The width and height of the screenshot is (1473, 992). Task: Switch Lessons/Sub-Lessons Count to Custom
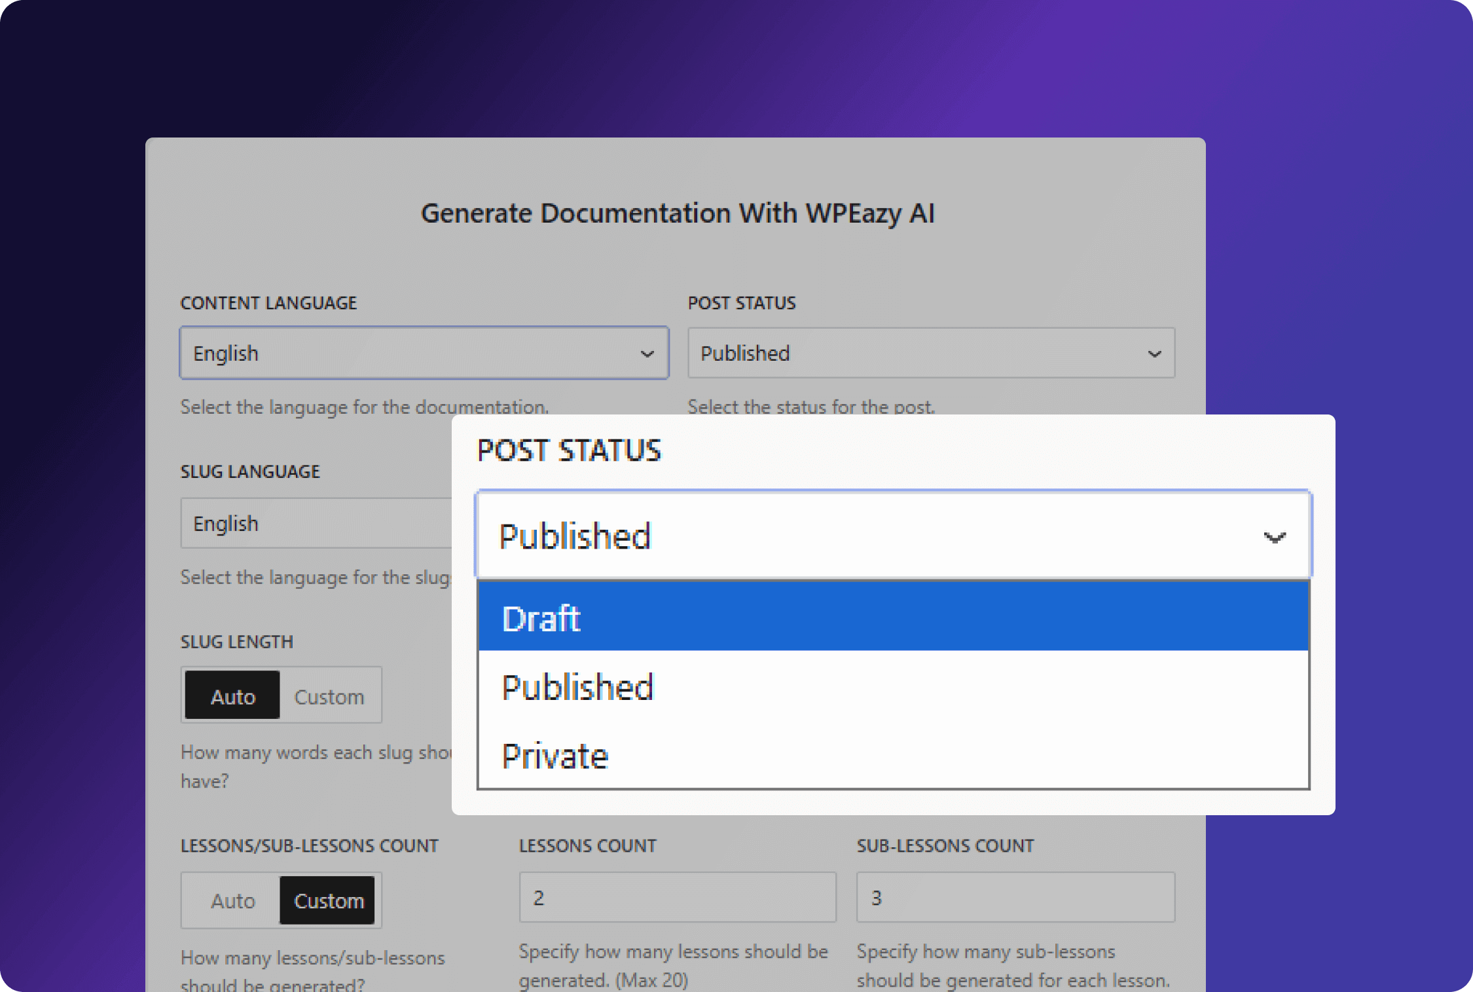coord(328,901)
